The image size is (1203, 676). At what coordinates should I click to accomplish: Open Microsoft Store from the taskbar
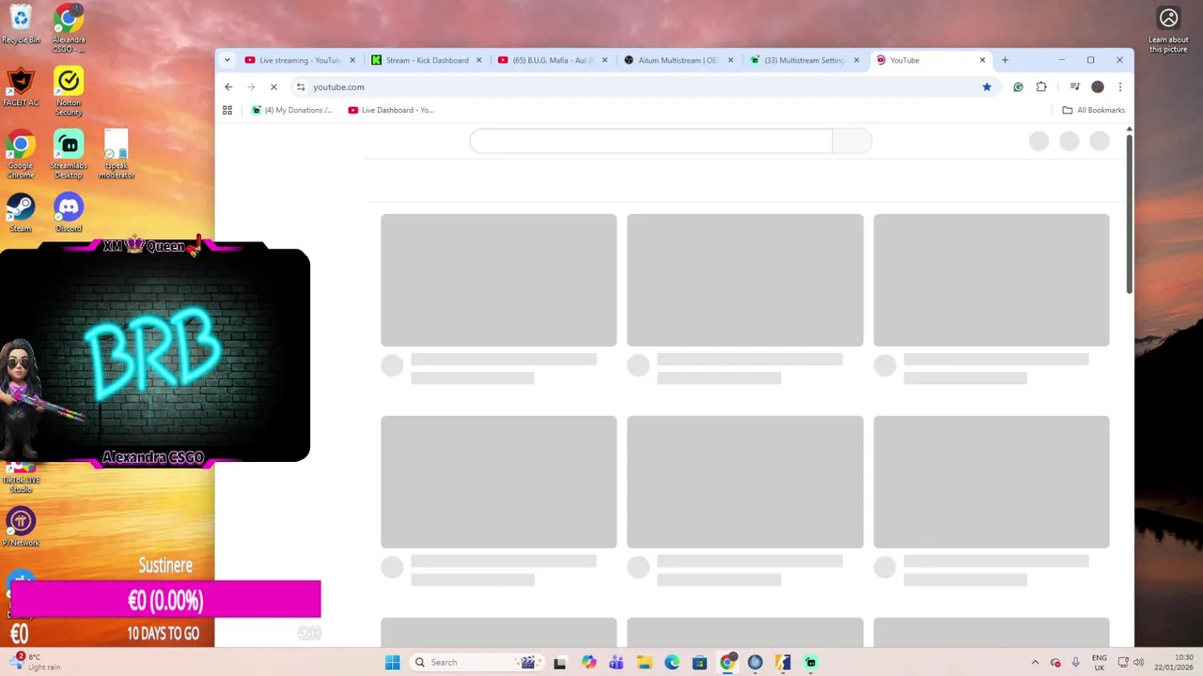[x=699, y=662]
